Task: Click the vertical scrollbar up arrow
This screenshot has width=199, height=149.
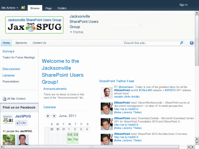Action: (x=197, y=13)
